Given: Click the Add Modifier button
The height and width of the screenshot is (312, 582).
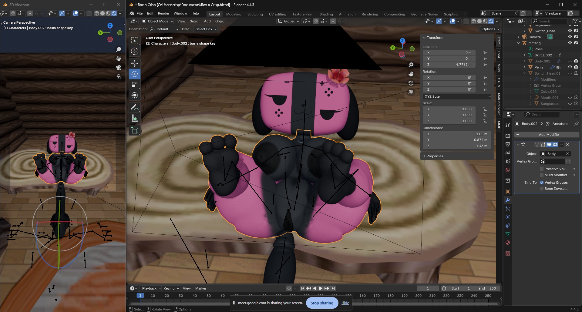Looking at the screenshot, I should (549, 135).
